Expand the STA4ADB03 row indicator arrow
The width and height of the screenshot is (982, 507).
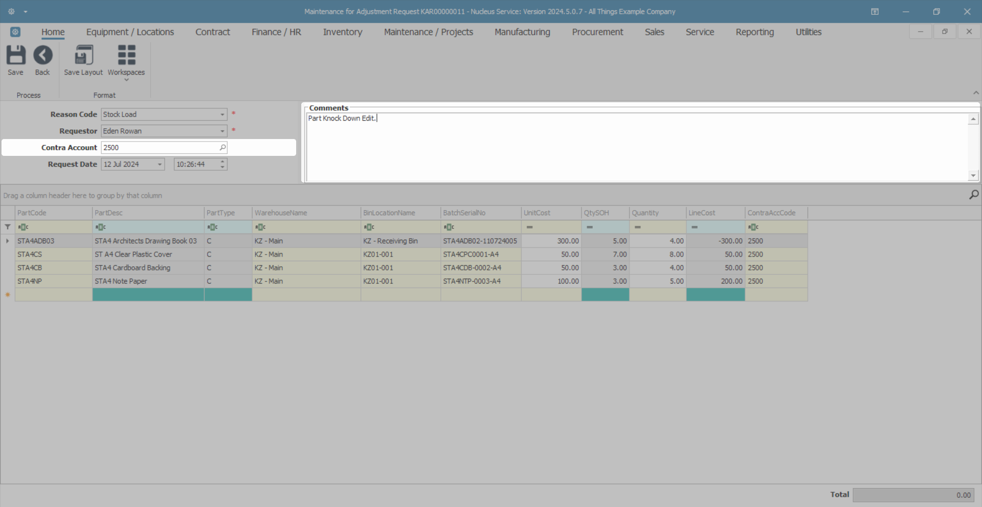pos(8,241)
